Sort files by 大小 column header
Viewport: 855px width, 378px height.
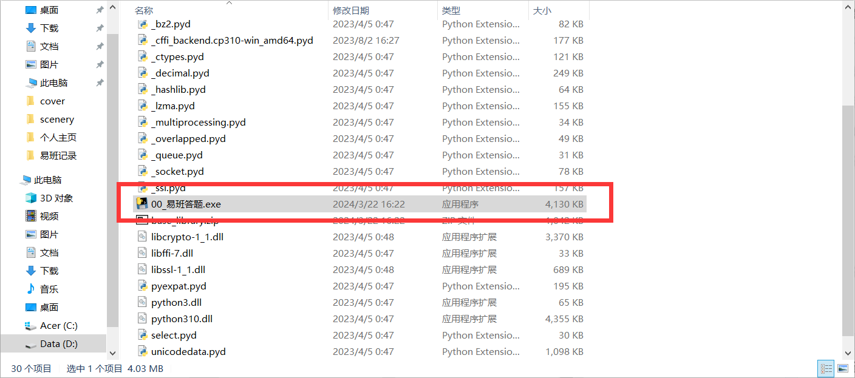pos(542,11)
